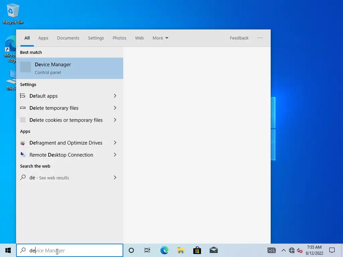
Task: Click the Defragment and Optimize Drives icon
Action: (x=23, y=143)
